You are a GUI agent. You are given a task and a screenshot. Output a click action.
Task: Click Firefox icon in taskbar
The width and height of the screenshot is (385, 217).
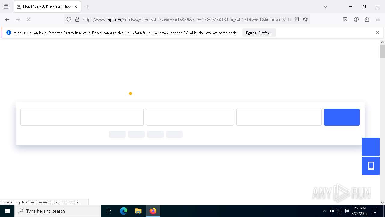(153, 211)
